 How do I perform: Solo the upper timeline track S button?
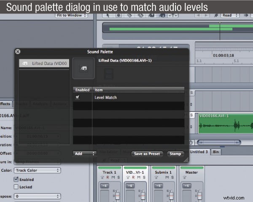pos(191,93)
